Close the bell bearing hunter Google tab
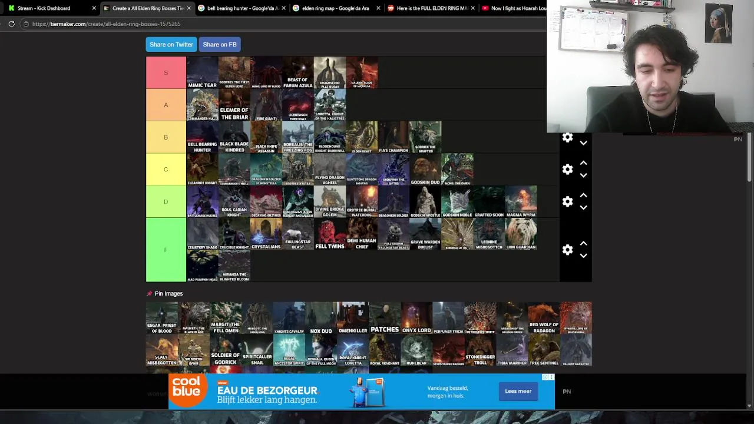The width and height of the screenshot is (754, 424). pos(283,8)
